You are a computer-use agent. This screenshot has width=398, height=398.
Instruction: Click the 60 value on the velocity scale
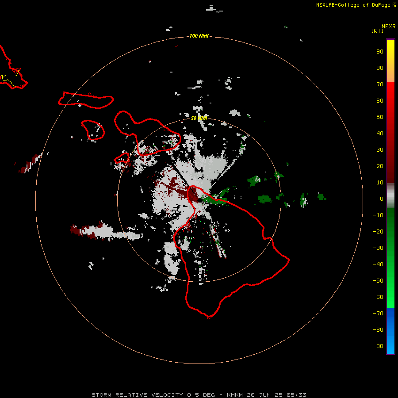coord(380,101)
